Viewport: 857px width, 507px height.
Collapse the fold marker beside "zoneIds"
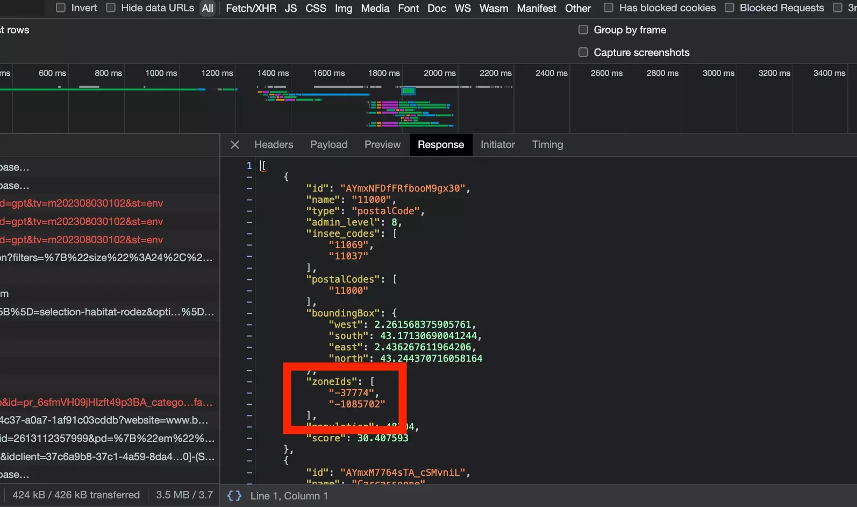click(x=249, y=382)
